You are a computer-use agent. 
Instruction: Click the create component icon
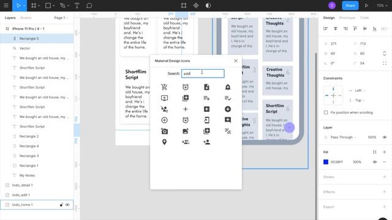[196, 5]
